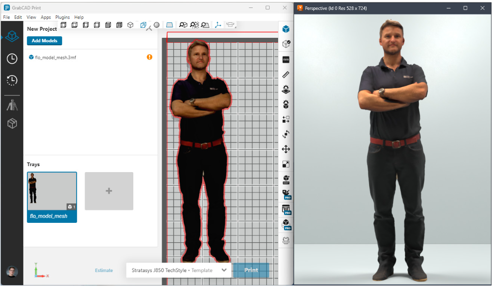Open the Materials box icon in left sidebar
This screenshot has height=287, width=492.
click(x=12, y=123)
